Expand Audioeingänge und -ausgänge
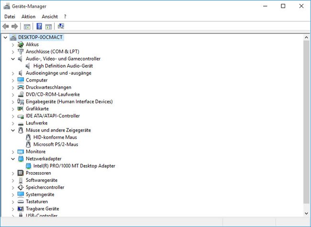Image resolution: width=311 pixels, height=227 pixels. point(13,73)
